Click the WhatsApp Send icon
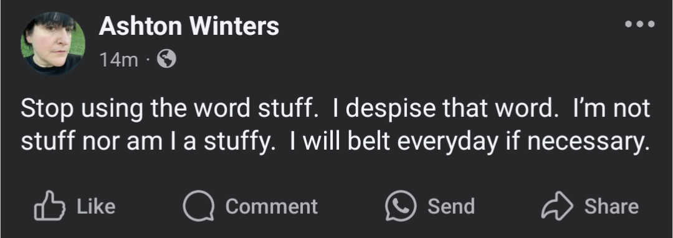 point(401,206)
